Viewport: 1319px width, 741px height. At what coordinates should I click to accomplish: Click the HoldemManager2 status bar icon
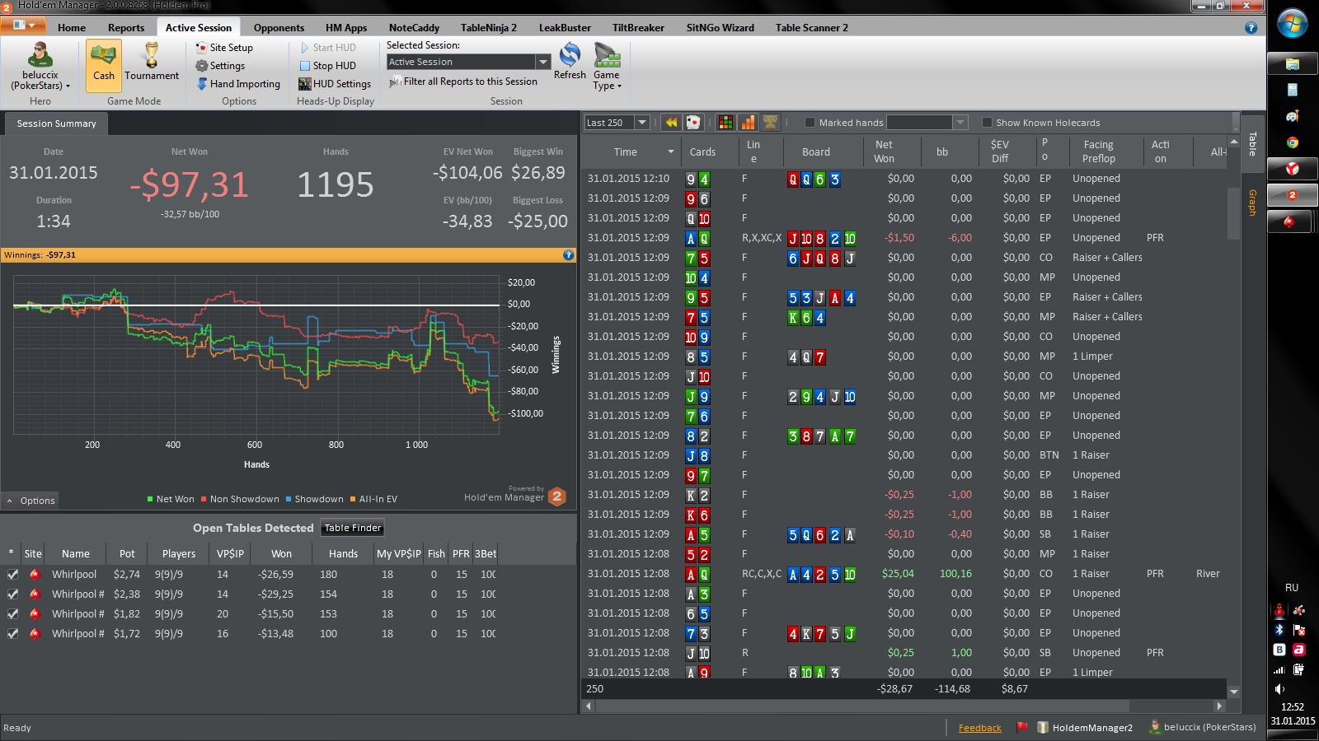click(1043, 728)
